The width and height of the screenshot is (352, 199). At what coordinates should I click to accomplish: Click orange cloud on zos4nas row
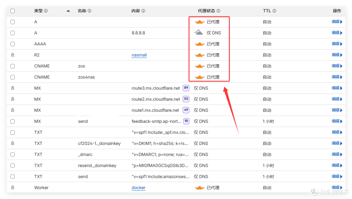pyautogui.click(x=199, y=77)
